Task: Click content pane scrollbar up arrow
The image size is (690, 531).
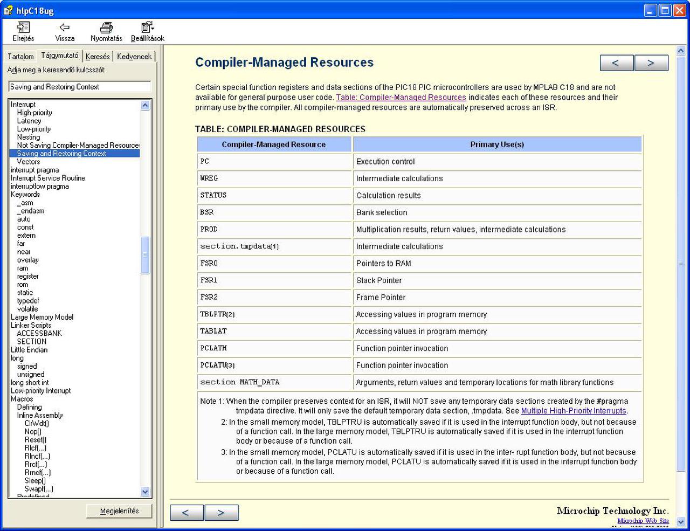Action: click(x=681, y=51)
